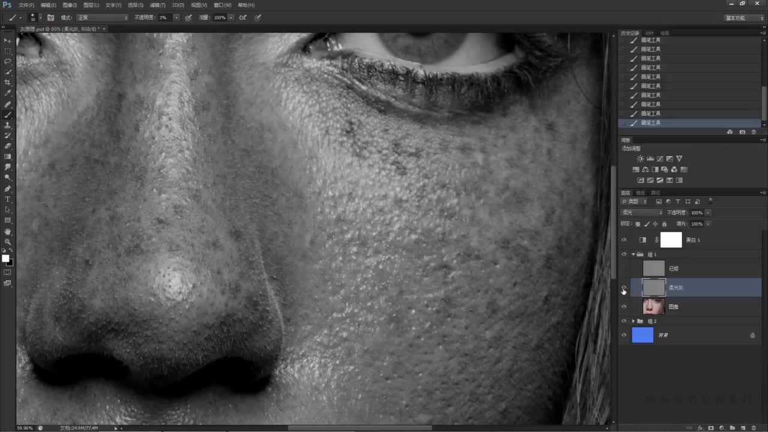Select the last 画笔工具 history state

tap(690, 122)
